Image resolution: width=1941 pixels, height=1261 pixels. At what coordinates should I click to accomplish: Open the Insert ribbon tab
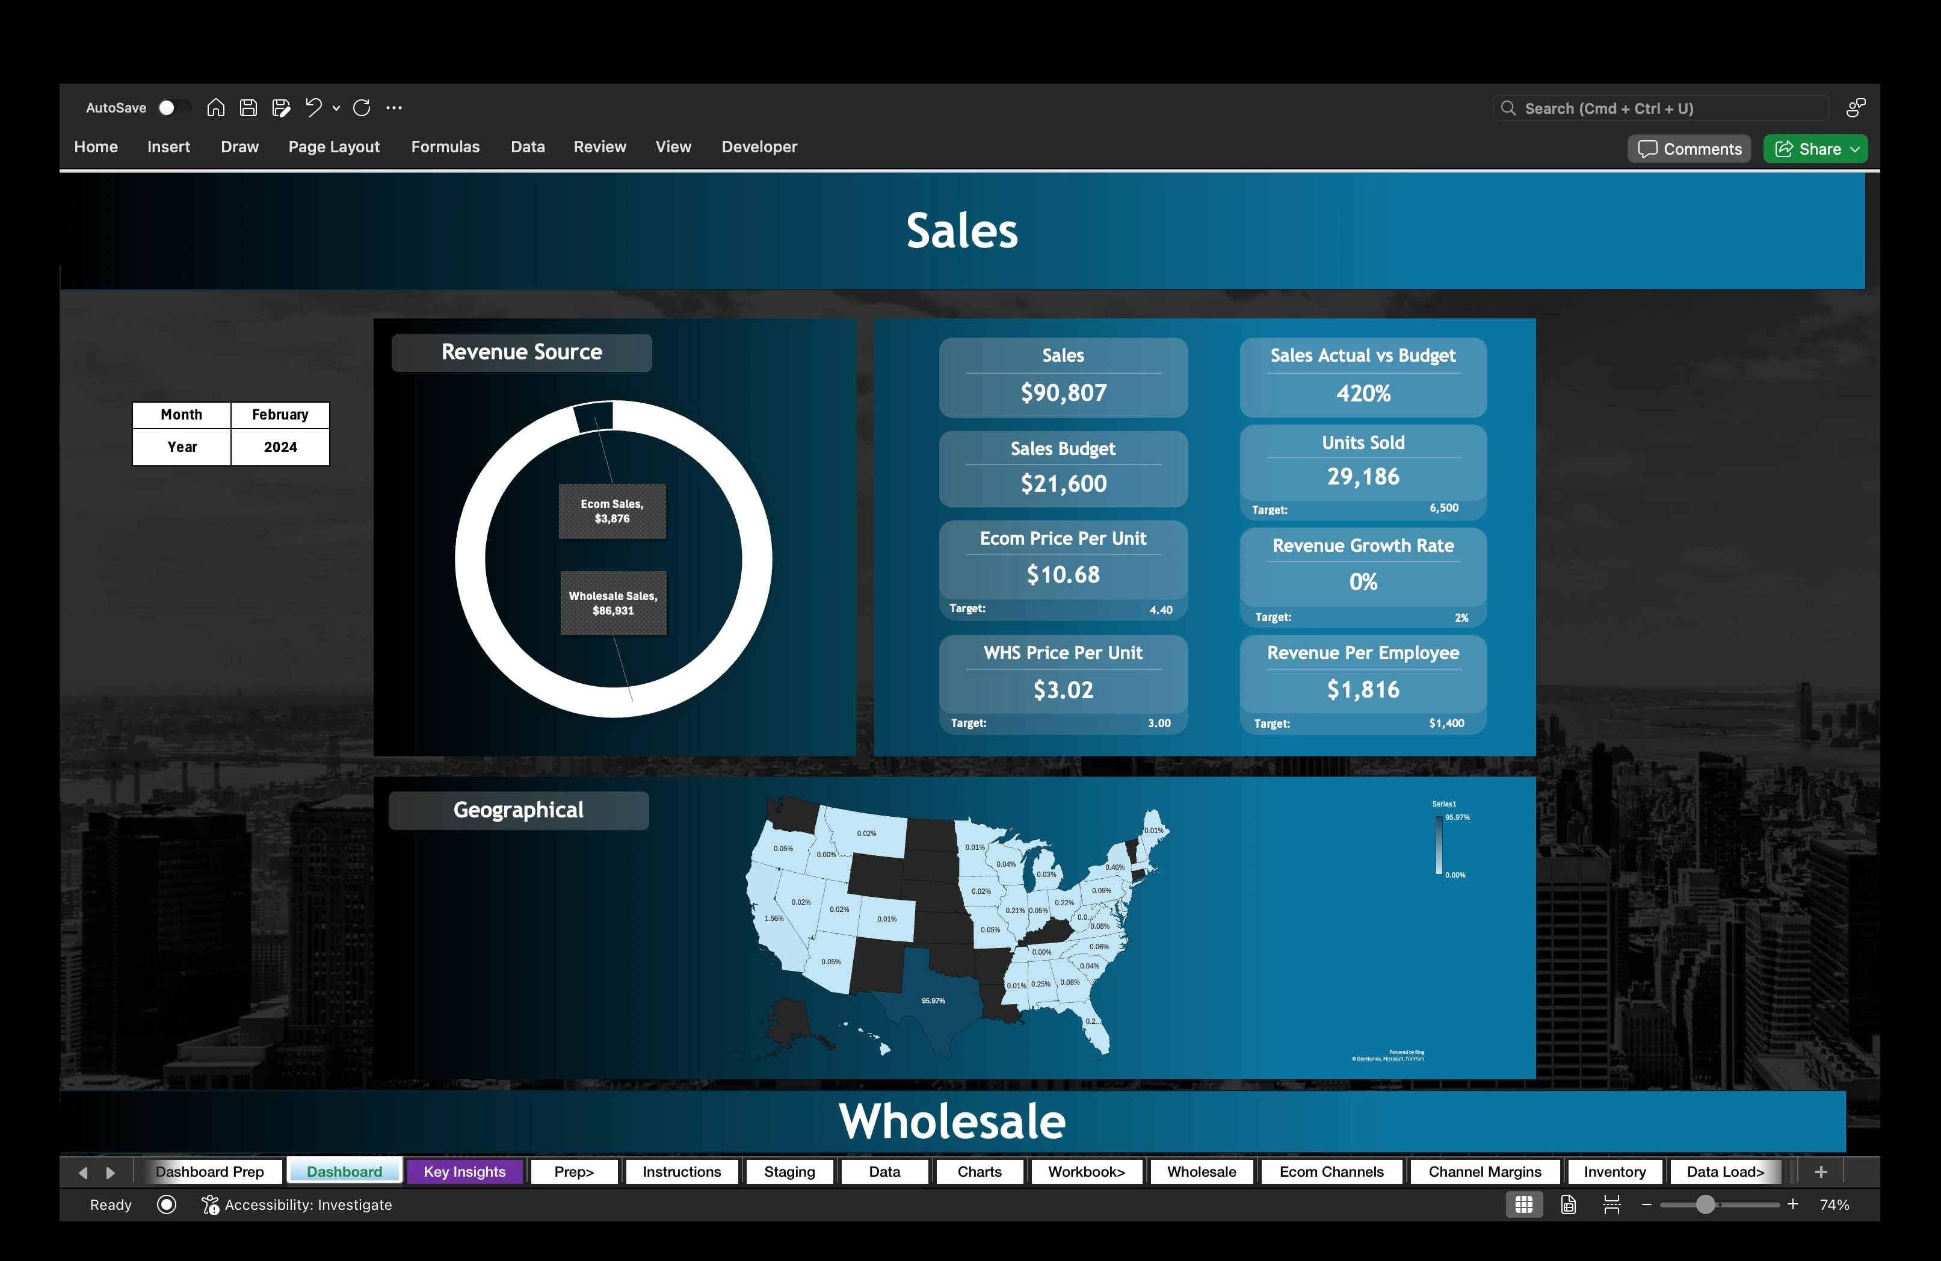click(x=168, y=147)
